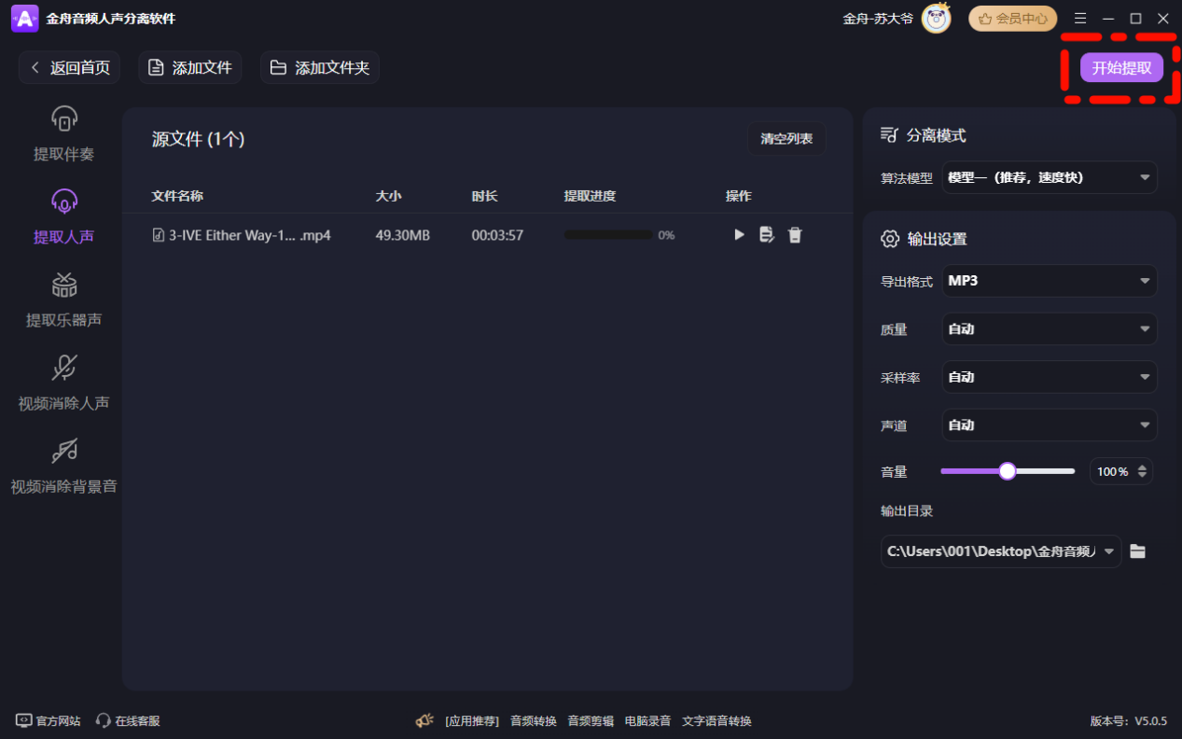Open user avatar profile picture
This screenshot has width=1182, height=739.
(x=936, y=19)
